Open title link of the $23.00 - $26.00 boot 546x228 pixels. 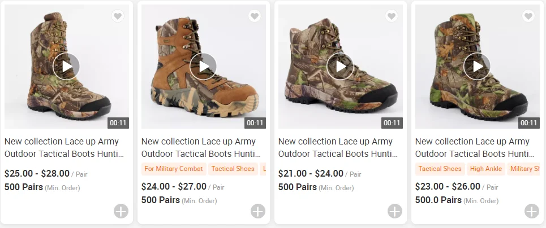pos(475,147)
